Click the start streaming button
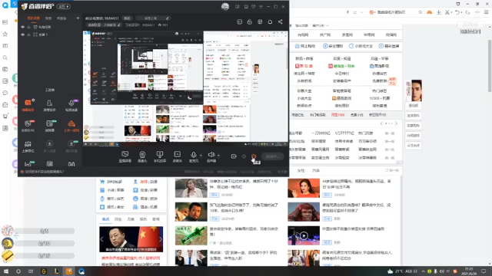The height and width of the screenshot is (276, 492). [x=272, y=156]
